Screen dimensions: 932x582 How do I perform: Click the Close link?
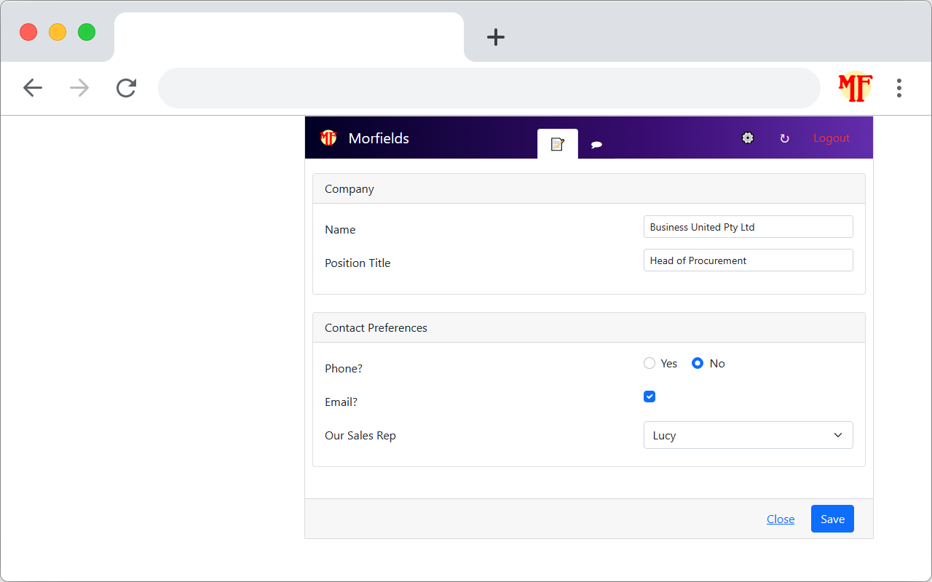pyautogui.click(x=780, y=519)
